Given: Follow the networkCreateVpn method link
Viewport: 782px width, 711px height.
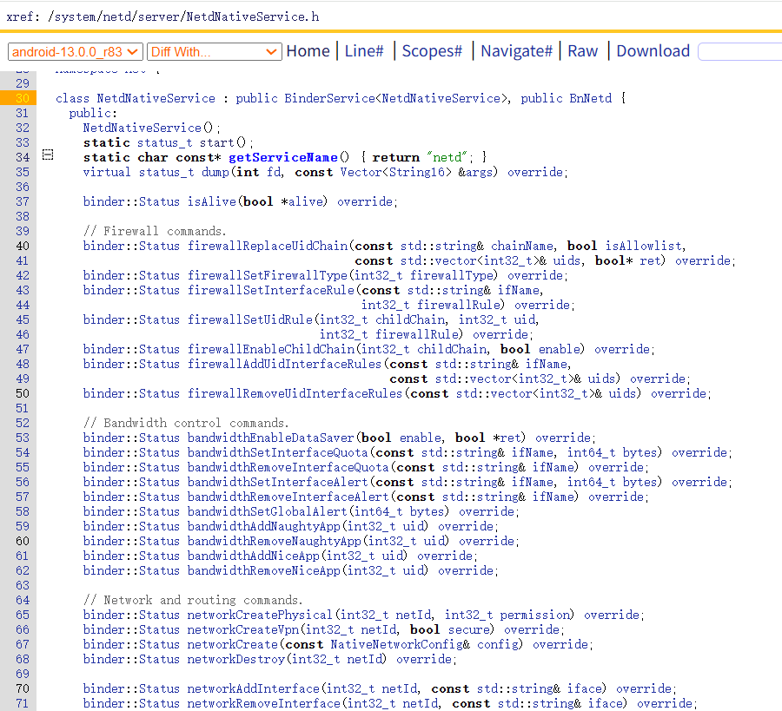Looking at the screenshot, I should point(243,629).
